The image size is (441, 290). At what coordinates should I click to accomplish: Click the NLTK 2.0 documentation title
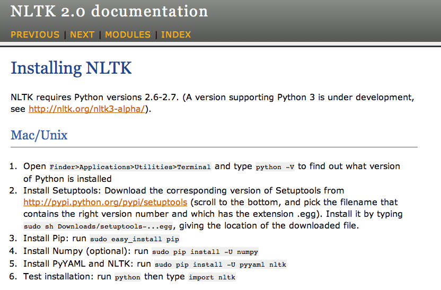point(109,12)
